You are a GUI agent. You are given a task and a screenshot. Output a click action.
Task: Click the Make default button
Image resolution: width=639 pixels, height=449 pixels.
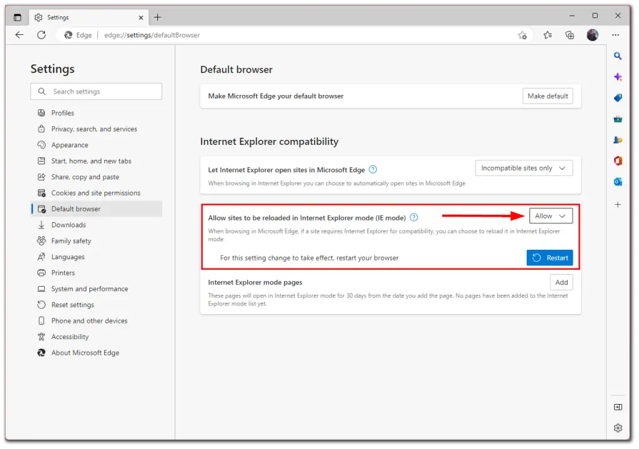coord(547,96)
